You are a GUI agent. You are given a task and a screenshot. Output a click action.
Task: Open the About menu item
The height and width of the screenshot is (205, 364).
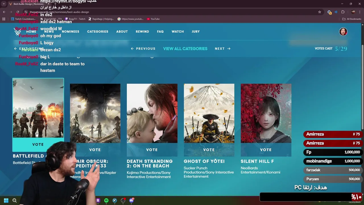tap(122, 32)
